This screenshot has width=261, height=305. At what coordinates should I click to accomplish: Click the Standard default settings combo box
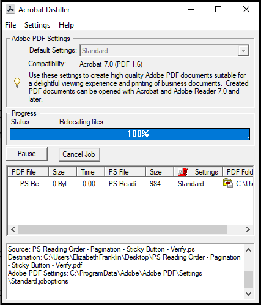(x=164, y=51)
